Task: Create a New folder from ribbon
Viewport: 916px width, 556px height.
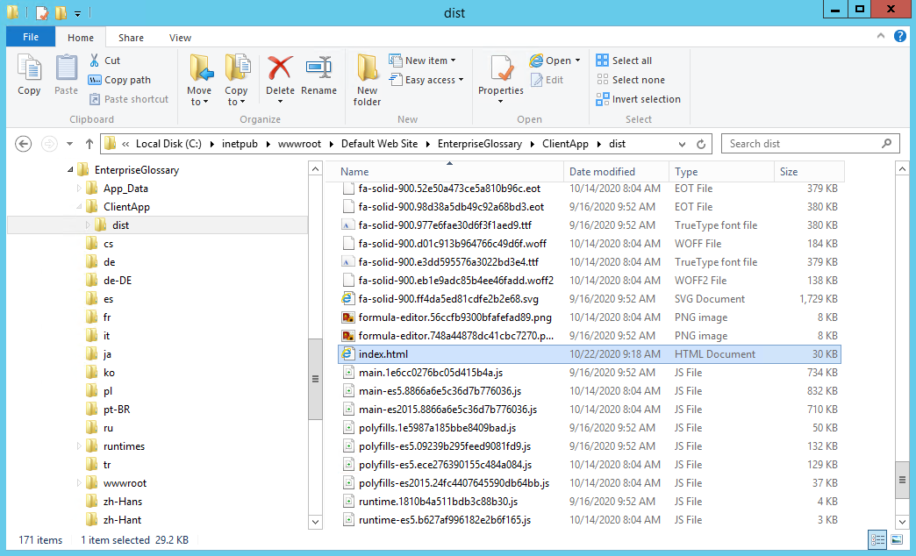Action: click(x=367, y=79)
